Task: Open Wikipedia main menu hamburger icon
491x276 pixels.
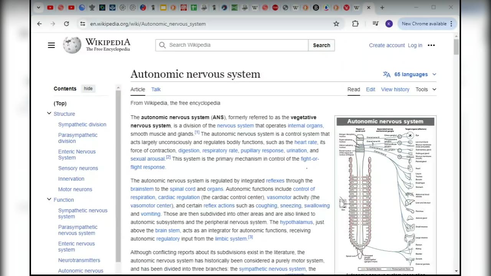Action: 51,45
